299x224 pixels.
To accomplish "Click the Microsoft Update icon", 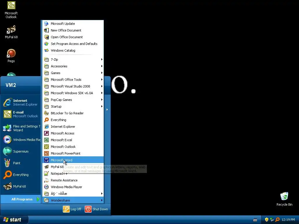I will (x=46, y=24).
